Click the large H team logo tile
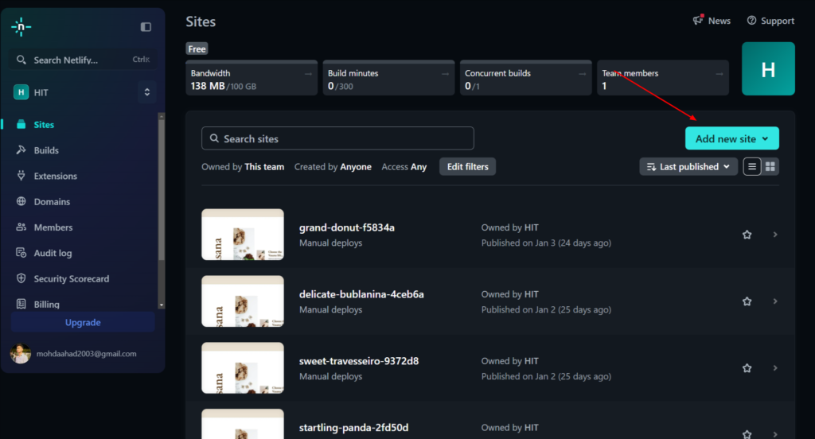Image resolution: width=815 pixels, height=439 pixels. (x=768, y=68)
